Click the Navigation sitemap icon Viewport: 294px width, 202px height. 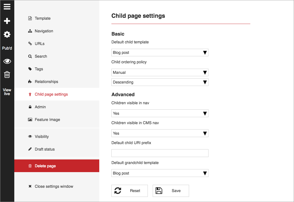30,31
